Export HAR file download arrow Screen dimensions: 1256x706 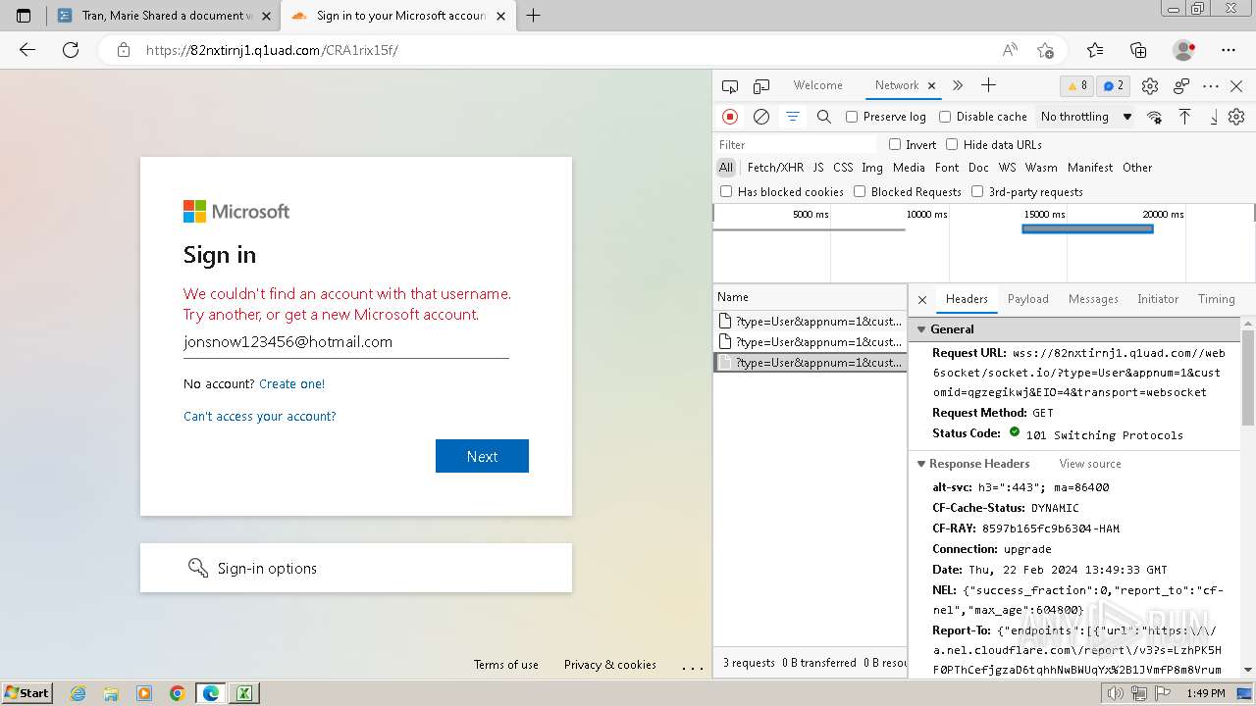click(x=1213, y=117)
